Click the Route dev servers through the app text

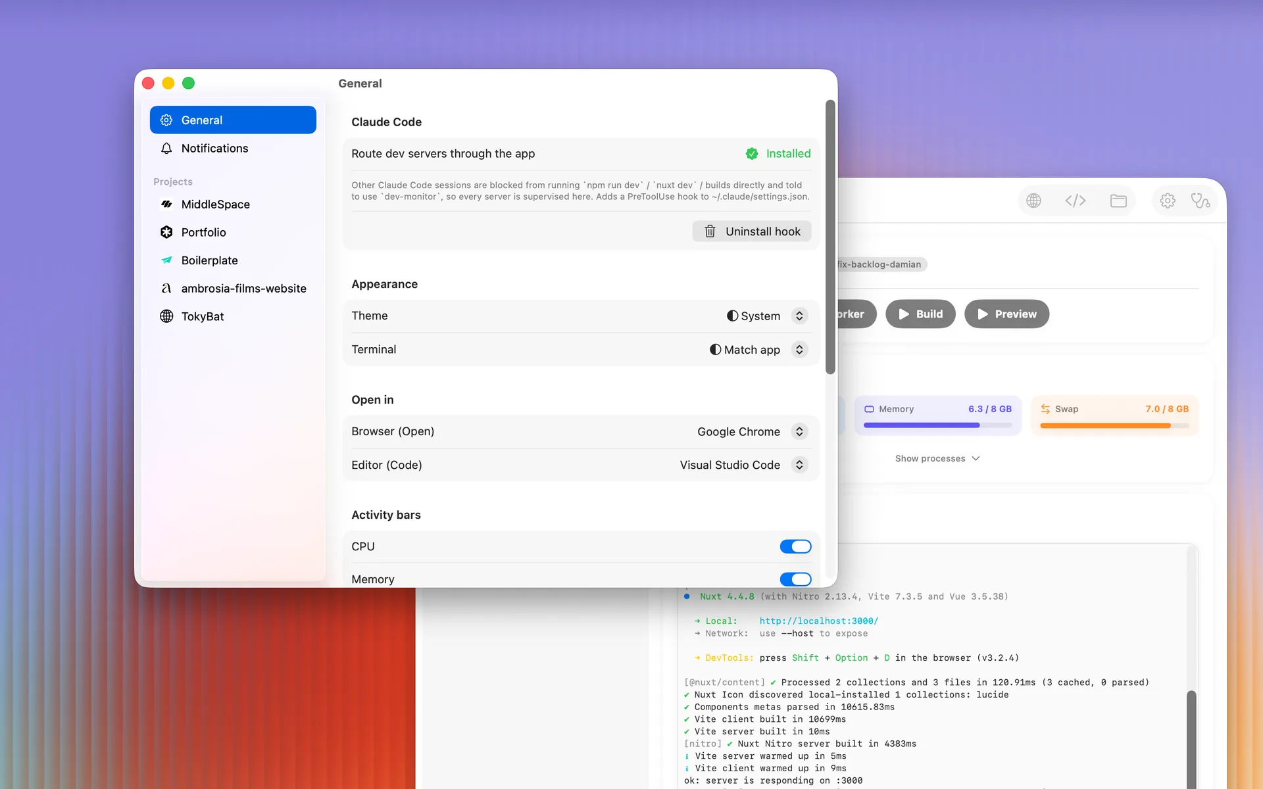click(443, 153)
